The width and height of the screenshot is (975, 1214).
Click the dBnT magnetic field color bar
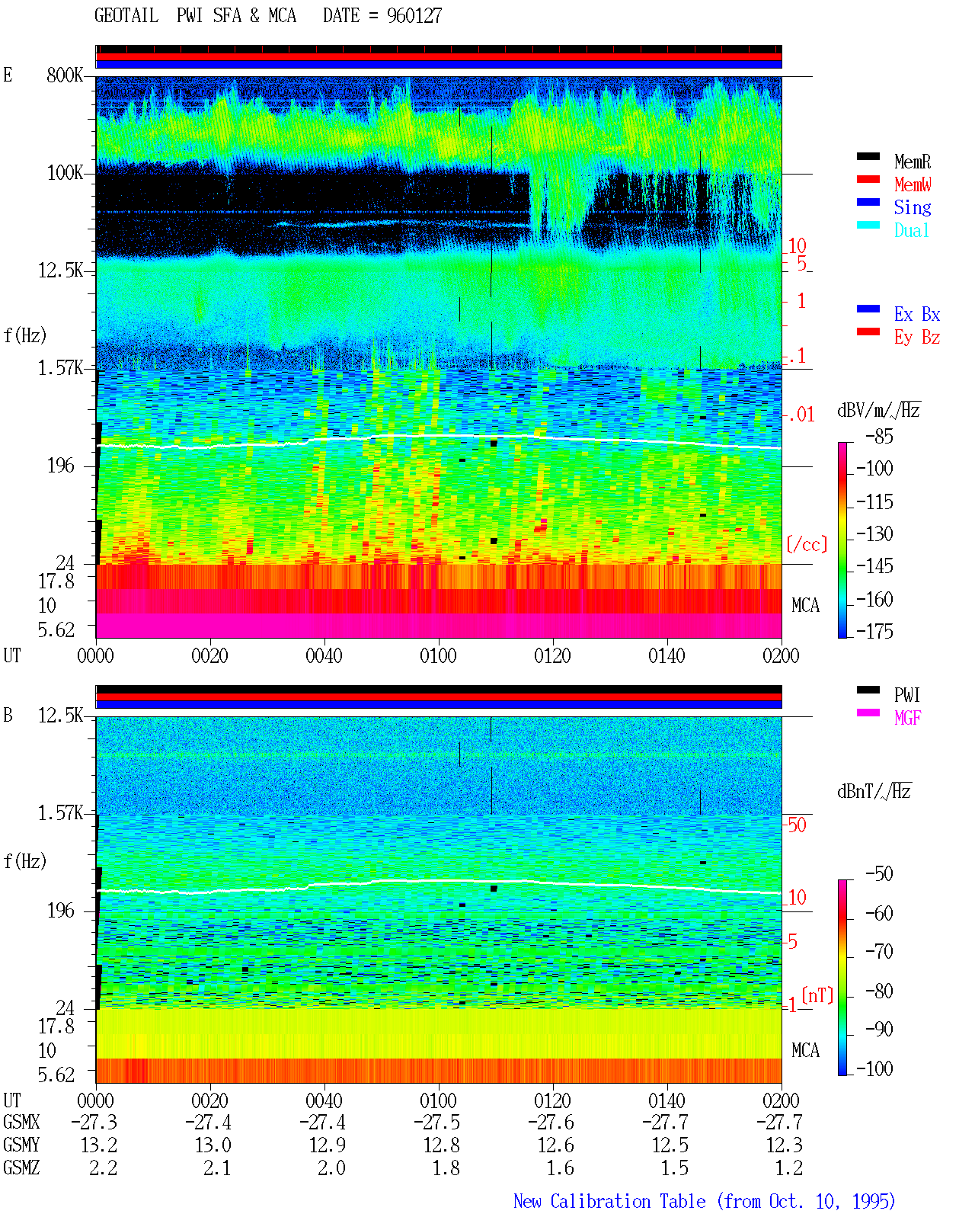click(842, 978)
